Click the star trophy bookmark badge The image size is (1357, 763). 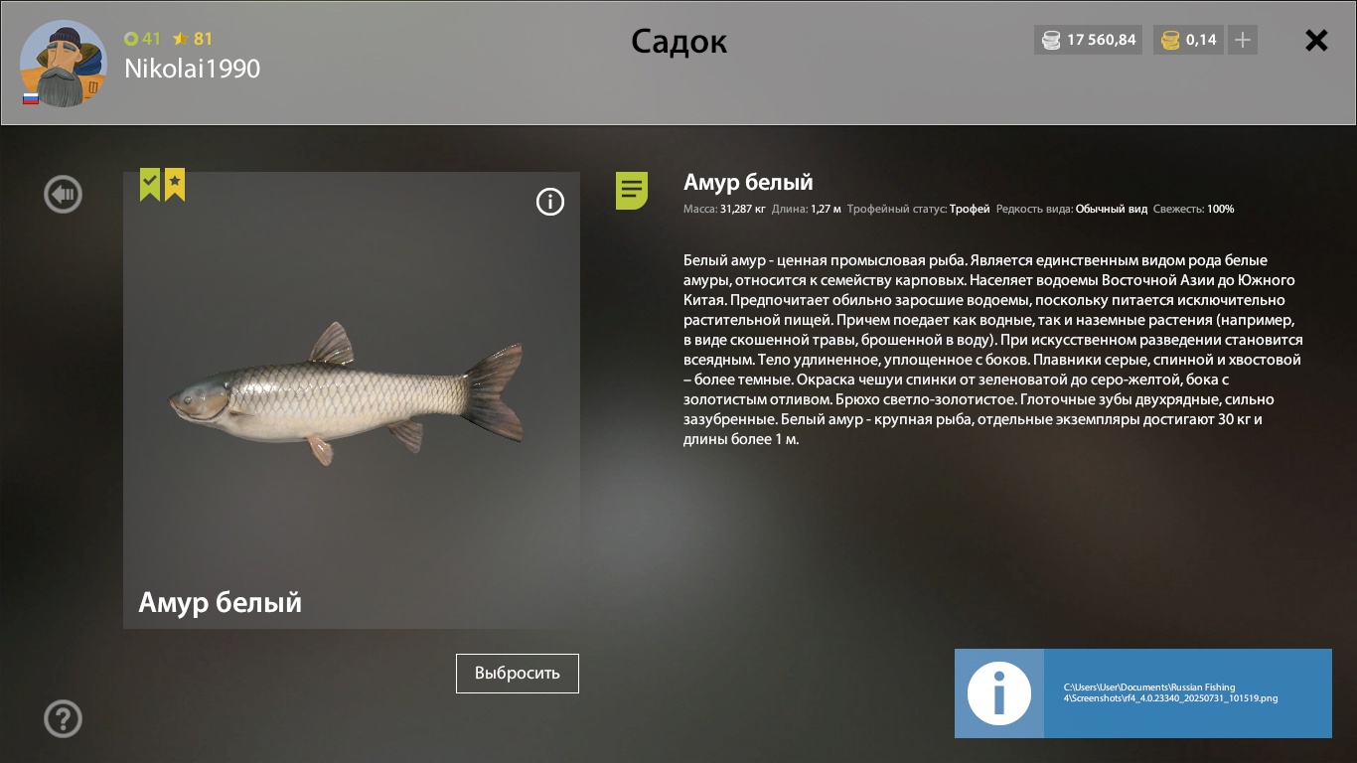(175, 185)
